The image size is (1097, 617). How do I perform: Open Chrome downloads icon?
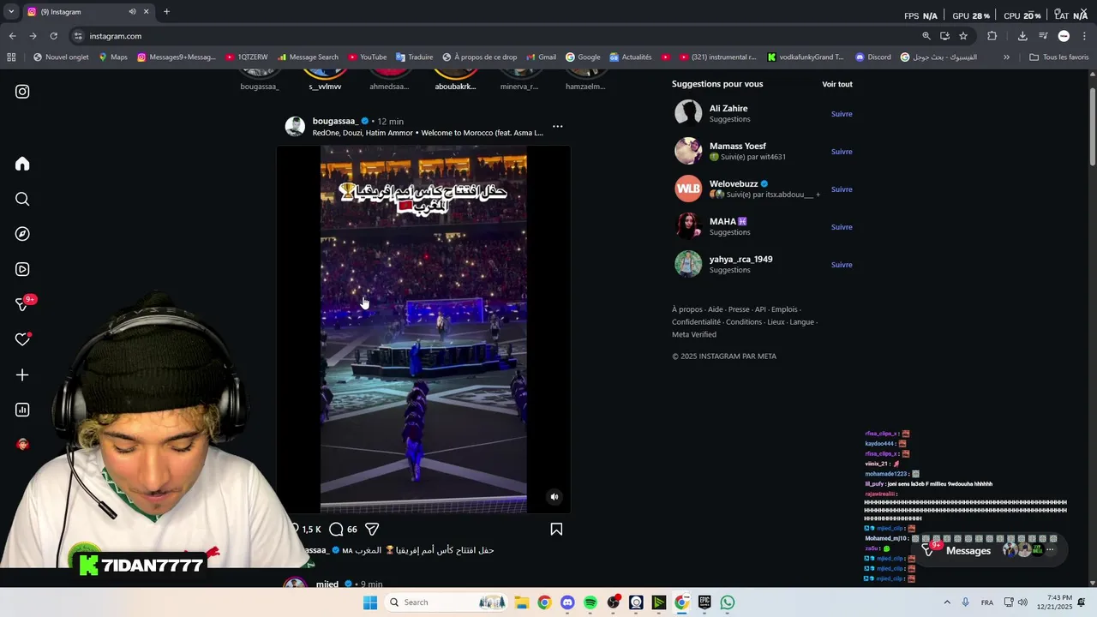click(x=1022, y=36)
